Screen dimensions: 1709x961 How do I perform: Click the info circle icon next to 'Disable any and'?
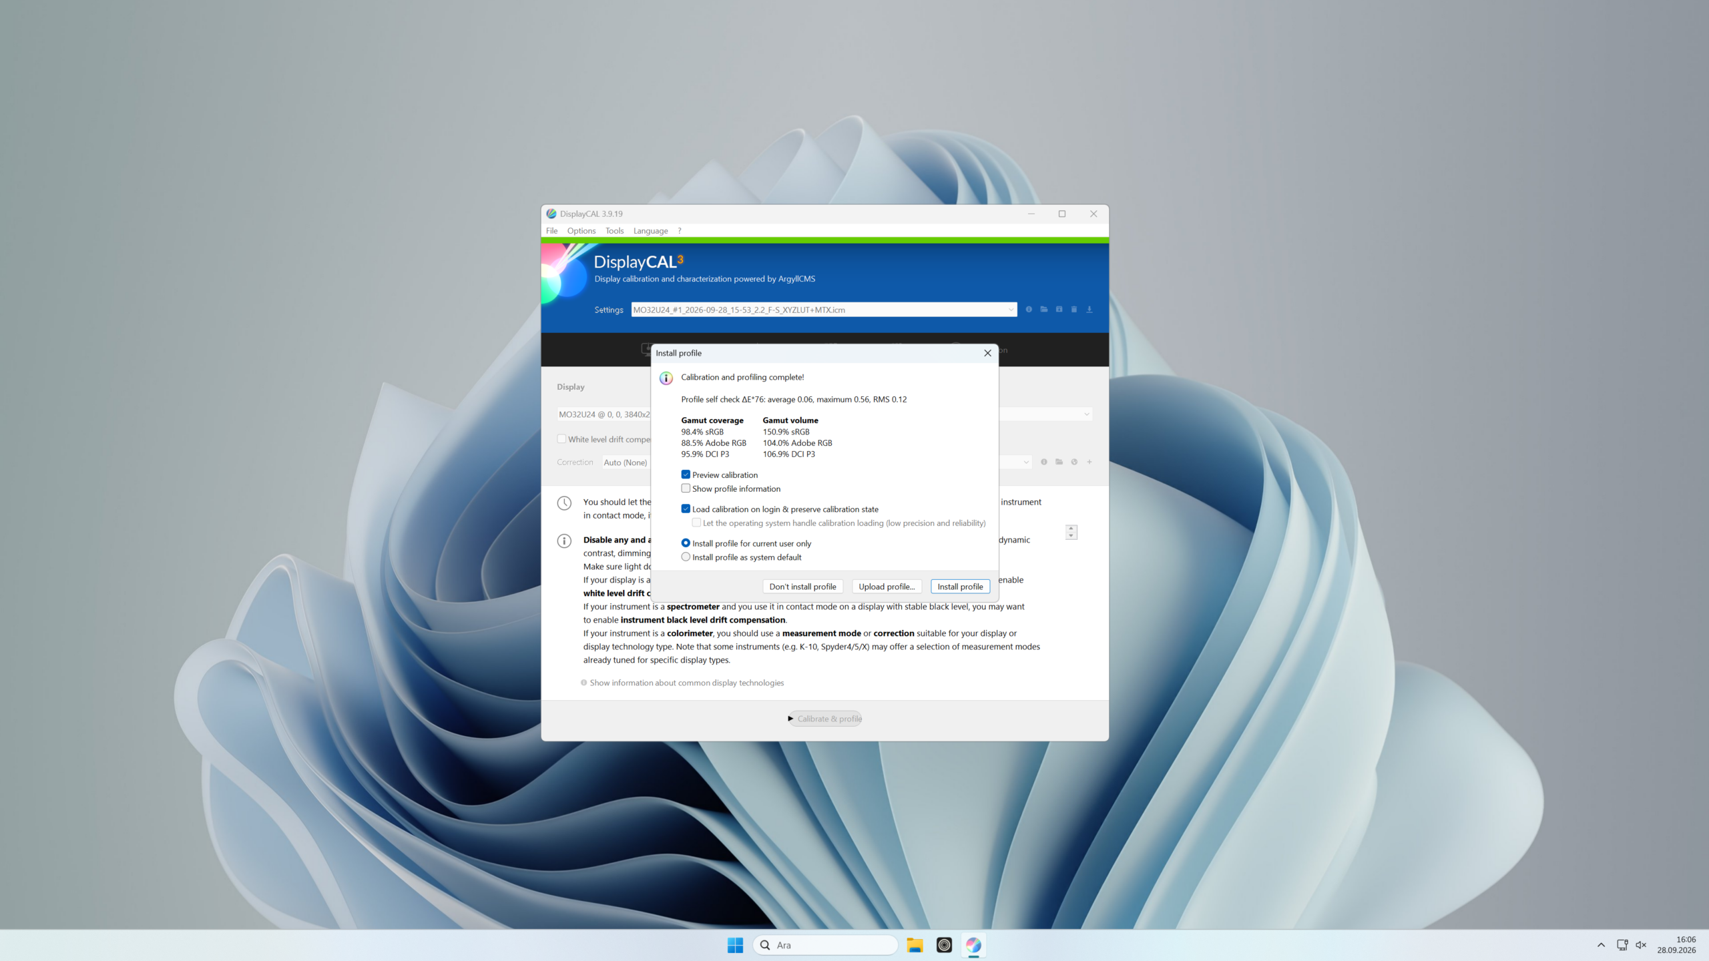tap(564, 541)
